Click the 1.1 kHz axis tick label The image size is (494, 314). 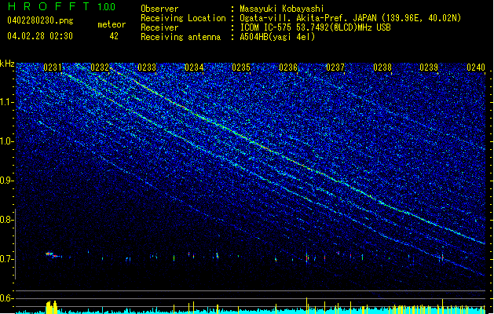[x=7, y=102]
